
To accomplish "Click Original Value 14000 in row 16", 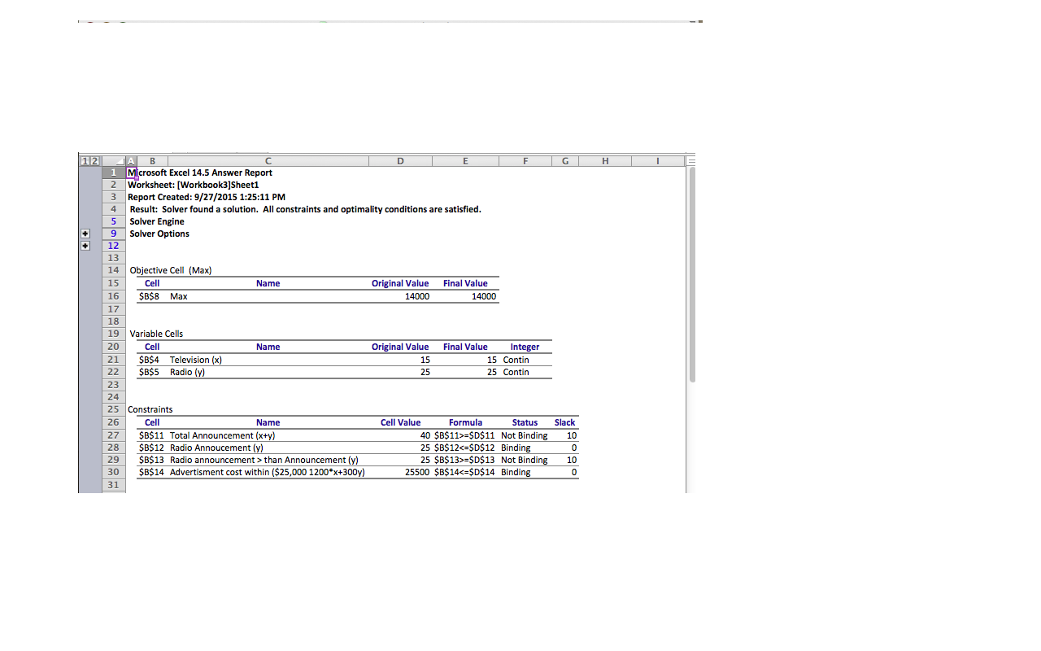I will point(417,297).
